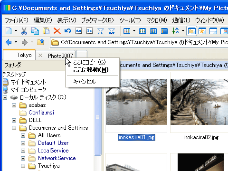Switch to the list view icon

[x=153, y=31]
